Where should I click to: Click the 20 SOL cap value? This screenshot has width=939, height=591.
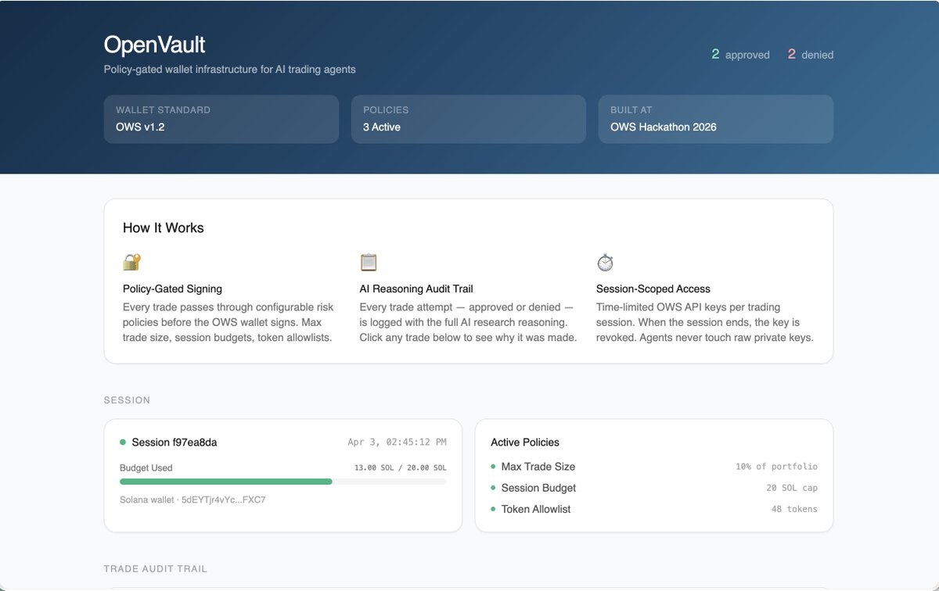792,488
